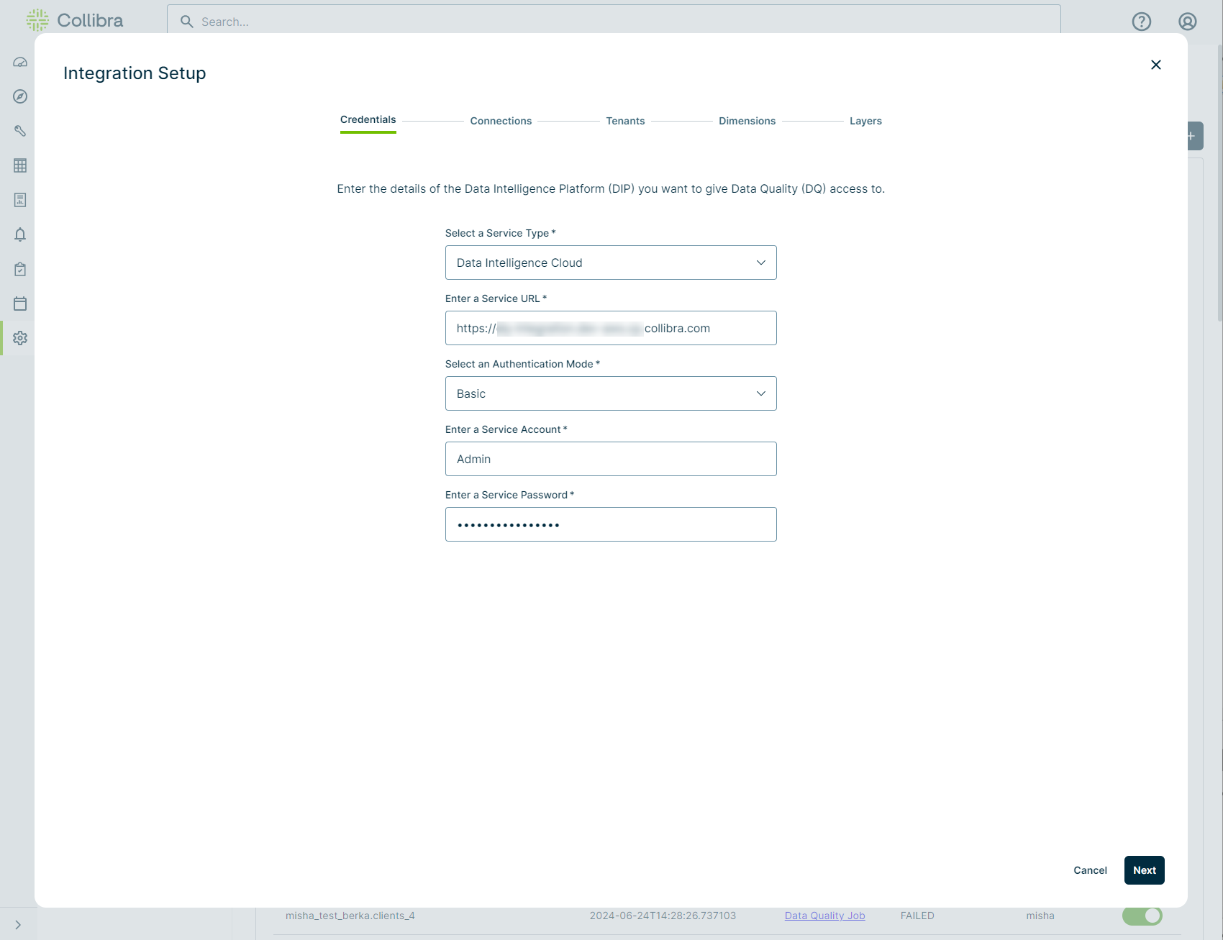
Task: Open the compass explorer icon in sidebar
Action: coord(20,96)
